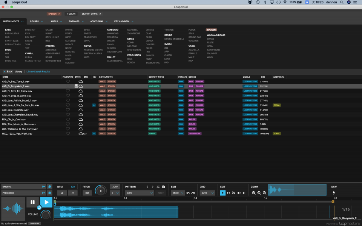Export the PROCESSED file icon
This screenshot has width=362, height=226.
pyautogui.click(x=43, y=193)
